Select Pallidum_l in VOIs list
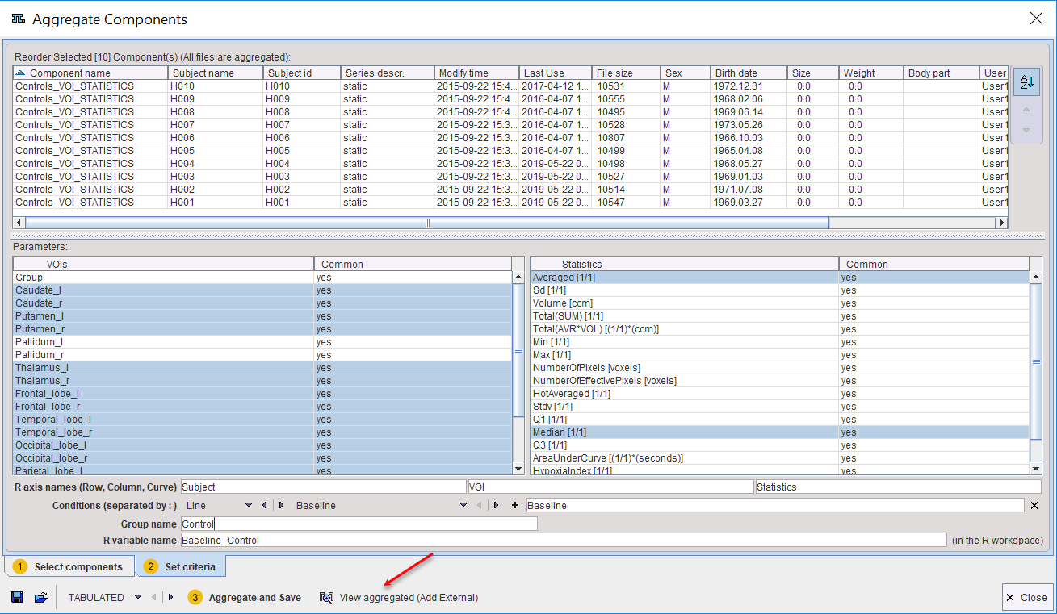 tap(262, 342)
